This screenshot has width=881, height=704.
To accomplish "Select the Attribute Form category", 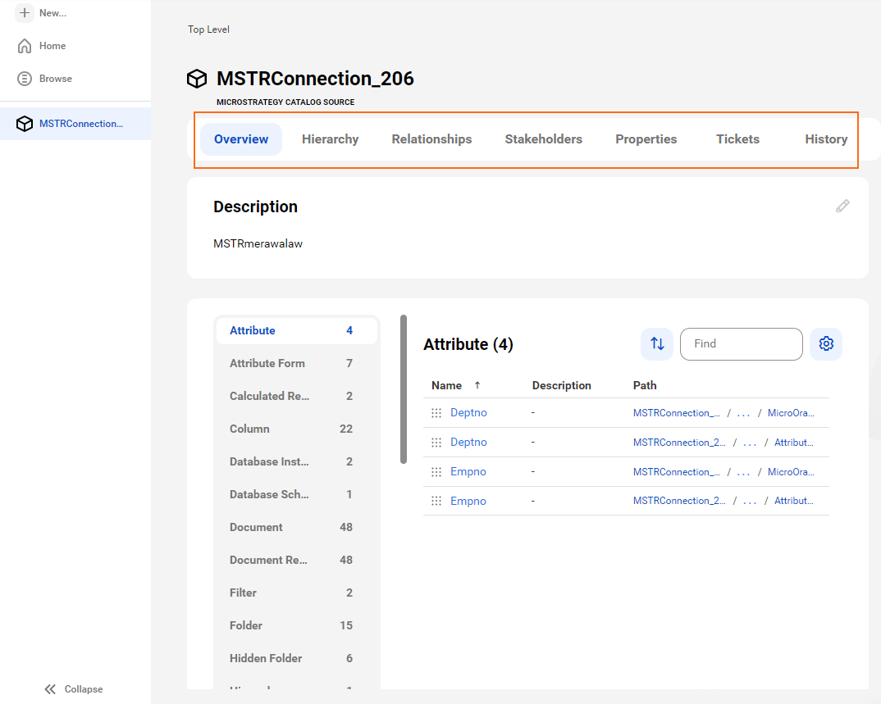I will [x=297, y=363].
